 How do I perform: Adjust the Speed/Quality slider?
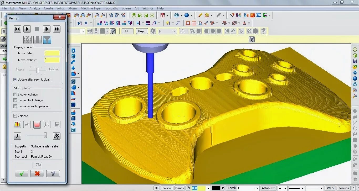pos(38,70)
